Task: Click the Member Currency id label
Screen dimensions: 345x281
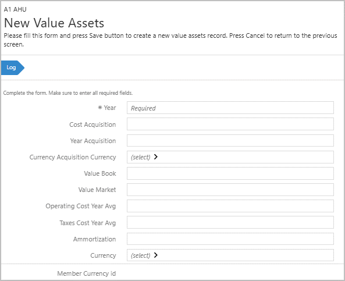Action: point(87,273)
